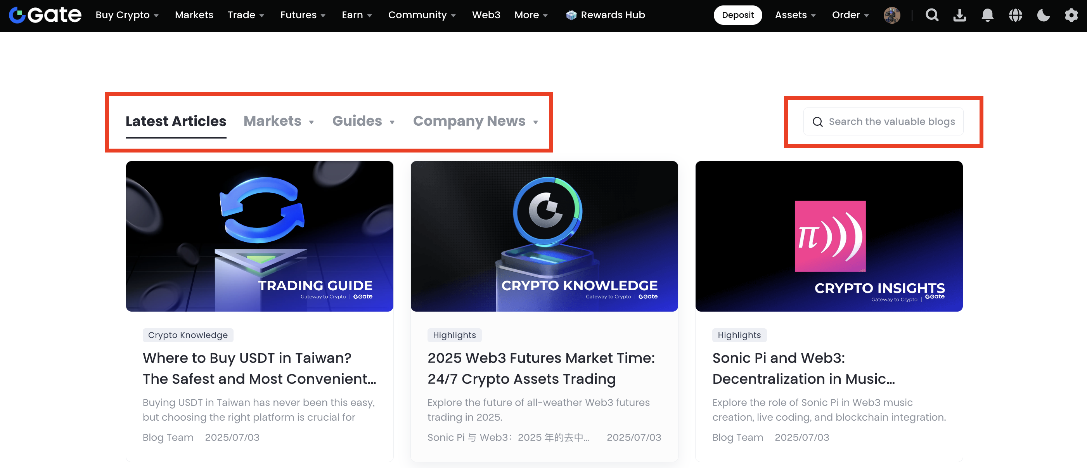Open notifications bell icon
Screen dimensions: 1087x468
point(987,15)
